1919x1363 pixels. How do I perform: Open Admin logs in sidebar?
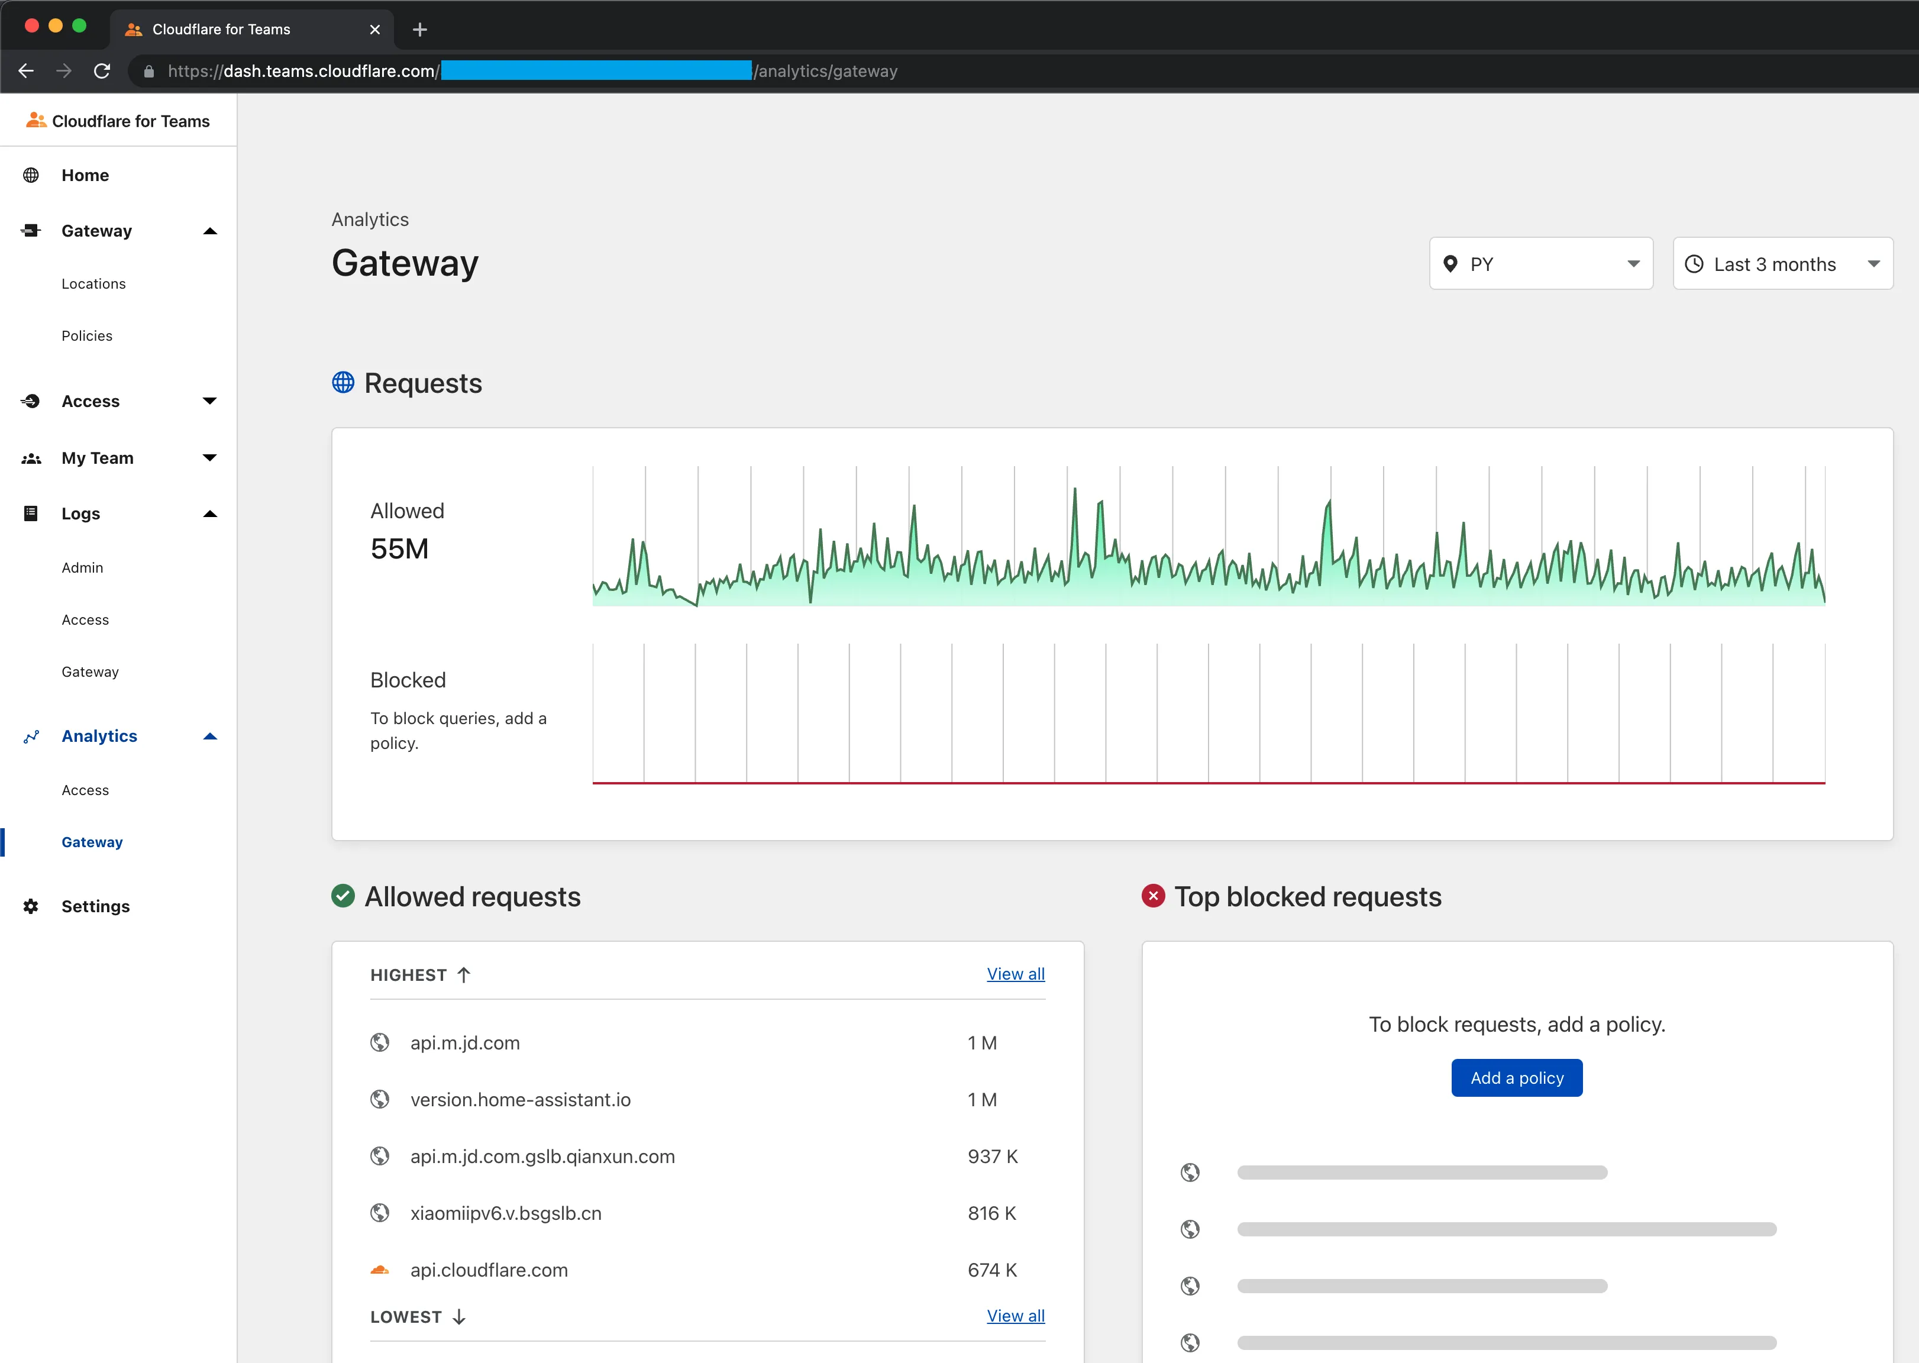coord(82,567)
